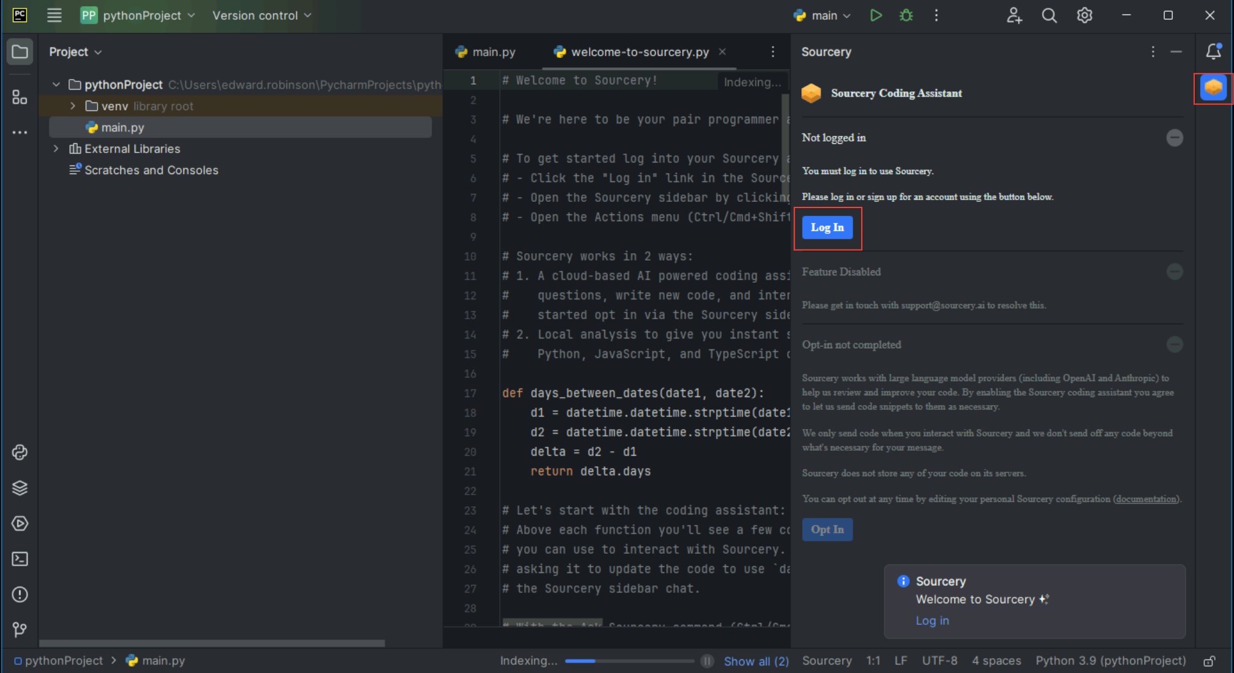Pause the indexing process
Screen dimensions: 1234x673
(x=707, y=661)
